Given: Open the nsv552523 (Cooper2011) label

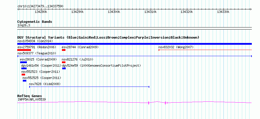Looking at the screenshot, I should [x=41, y=72].
